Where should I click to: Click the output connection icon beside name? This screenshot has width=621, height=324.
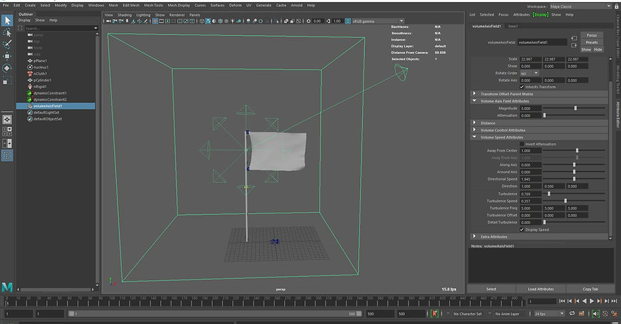[574, 45]
